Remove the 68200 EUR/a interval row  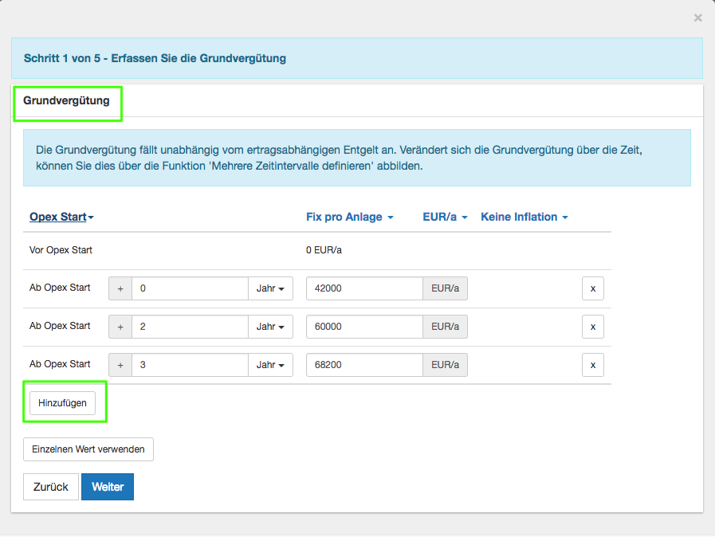pos(592,365)
